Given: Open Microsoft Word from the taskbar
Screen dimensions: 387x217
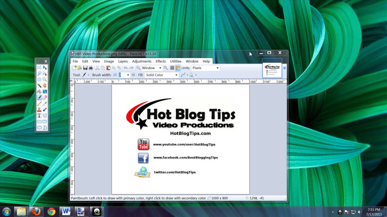Looking at the screenshot, I should point(67,212).
